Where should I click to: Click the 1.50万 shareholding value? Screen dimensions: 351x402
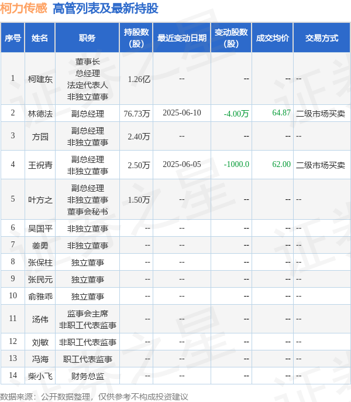pyautogui.click(x=139, y=199)
